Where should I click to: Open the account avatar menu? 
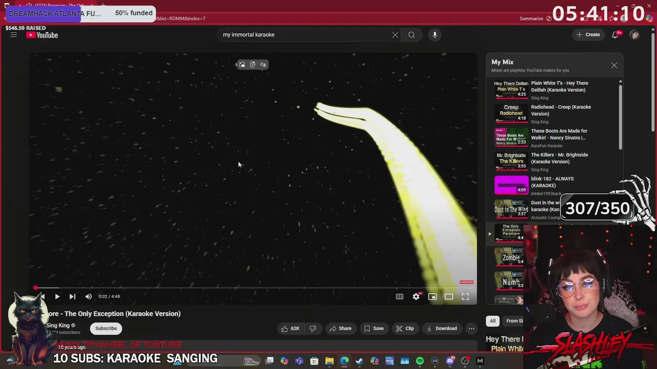pos(635,35)
